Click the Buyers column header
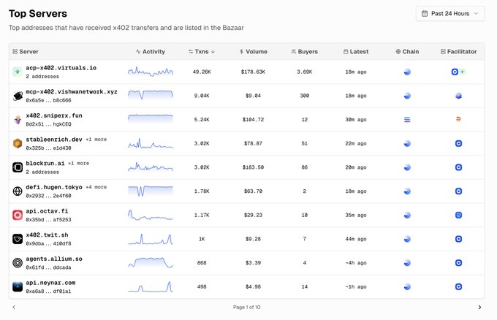The height and width of the screenshot is (320, 497). (x=304, y=52)
